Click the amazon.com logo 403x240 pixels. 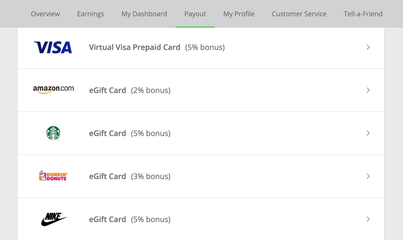(53, 89)
